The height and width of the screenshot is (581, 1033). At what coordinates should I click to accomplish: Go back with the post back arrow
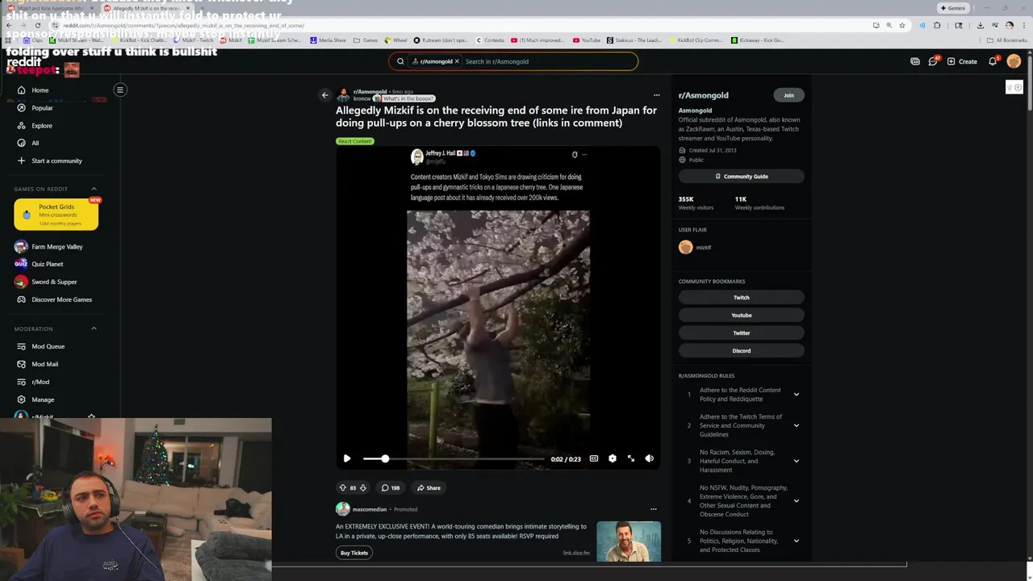(x=325, y=95)
